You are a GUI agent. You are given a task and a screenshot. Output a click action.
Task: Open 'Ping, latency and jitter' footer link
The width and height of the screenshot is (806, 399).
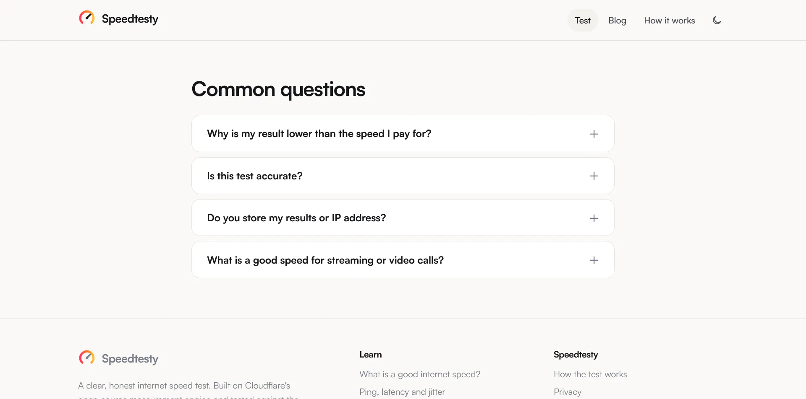pos(402,392)
